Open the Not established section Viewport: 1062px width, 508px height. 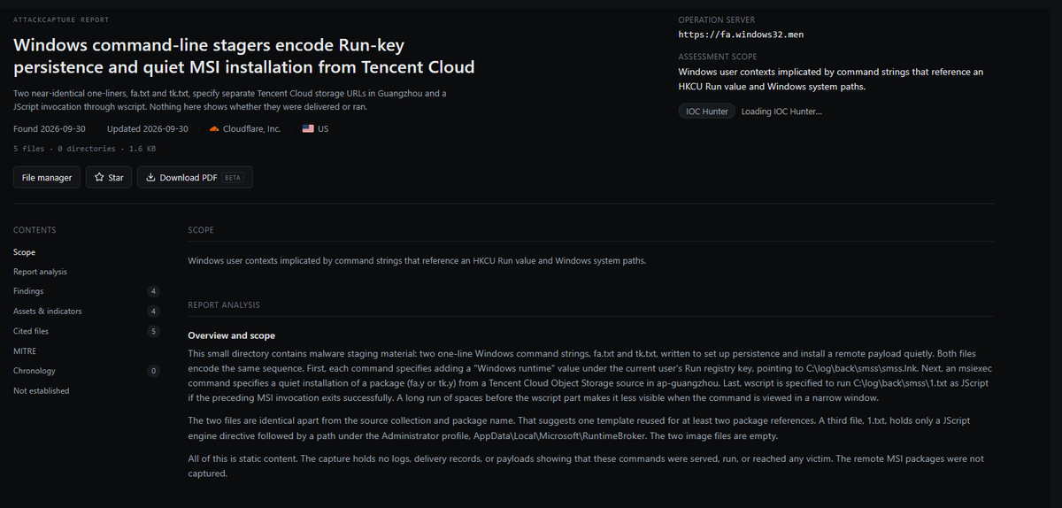point(41,390)
